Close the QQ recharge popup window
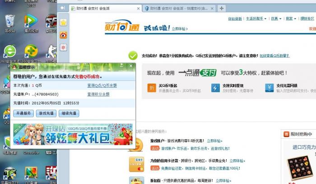 point(131,66)
